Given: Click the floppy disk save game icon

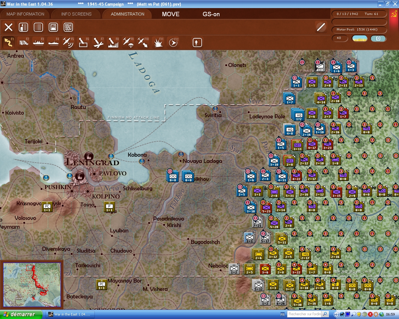Looking at the screenshot, I should click(53, 27).
